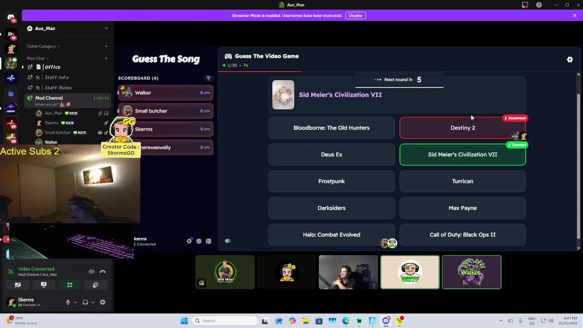Open the soundboard button
The height and width of the screenshot is (328, 583).
(96, 285)
